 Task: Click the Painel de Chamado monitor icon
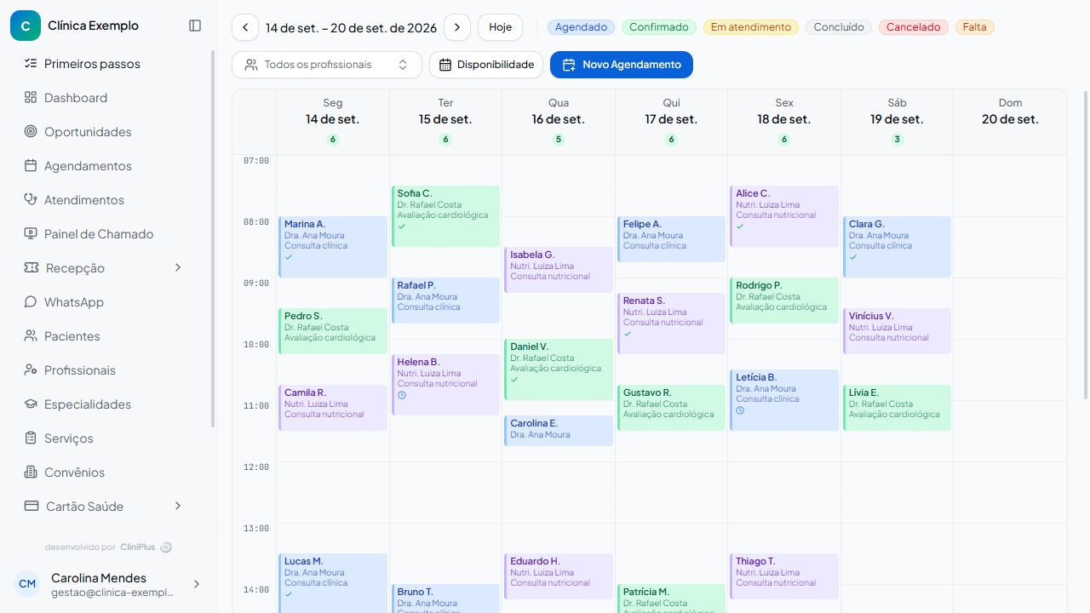(x=31, y=233)
